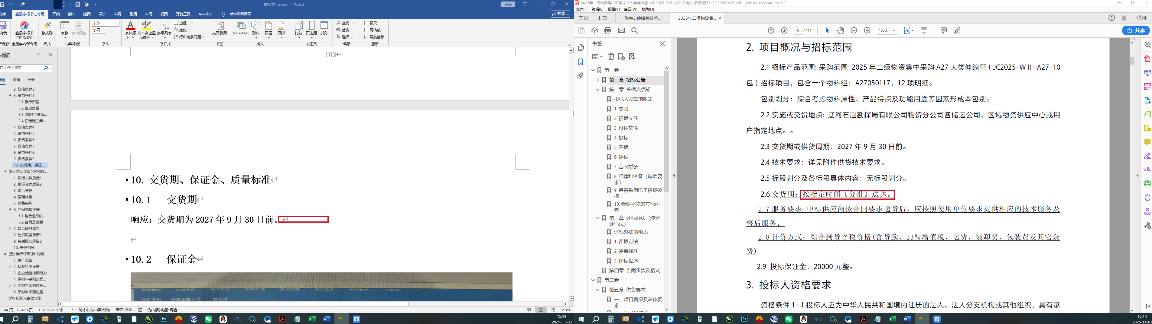Viewport: 1152px width, 324px height.
Task: Collapse 第三章 评标办法 bookmark
Action: coord(597,218)
